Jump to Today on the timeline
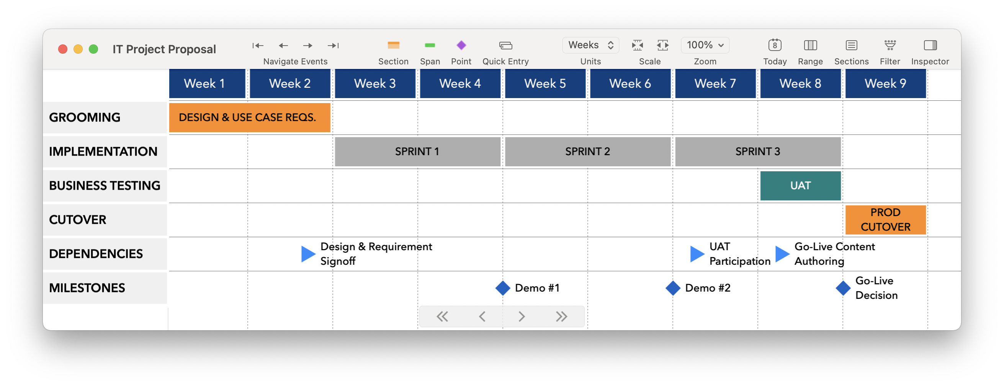1004x387 pixels. pos(775,45)
